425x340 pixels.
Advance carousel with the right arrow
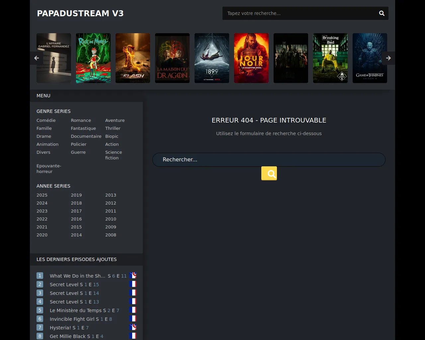(388, 58)
